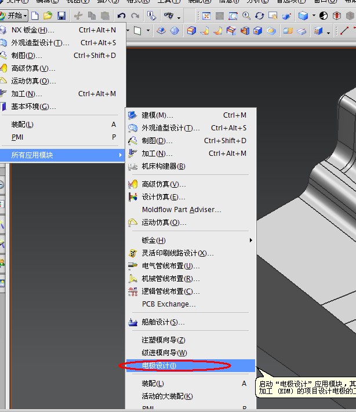Image resolution: width=356 pixels, height=412 pixels.
Task: Click the Cut scissors icon
Action: [x=78, y=16]
